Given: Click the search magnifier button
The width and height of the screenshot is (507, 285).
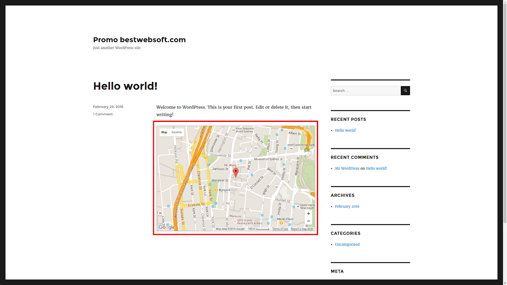Looking at the screenshot, I should point(405,91).
